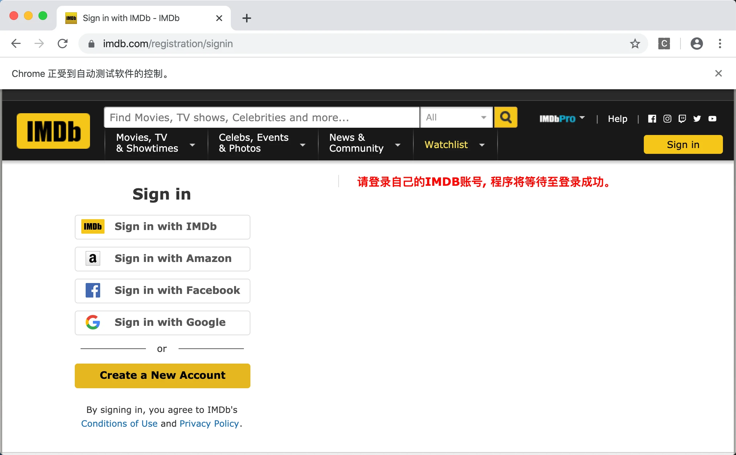Open Chrome three-dot menu
The height and width of the screenshot is (455, 736).
[720, 44]
